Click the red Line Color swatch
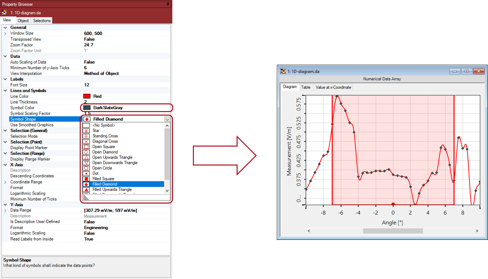488x279 pixels. [87, 96]
